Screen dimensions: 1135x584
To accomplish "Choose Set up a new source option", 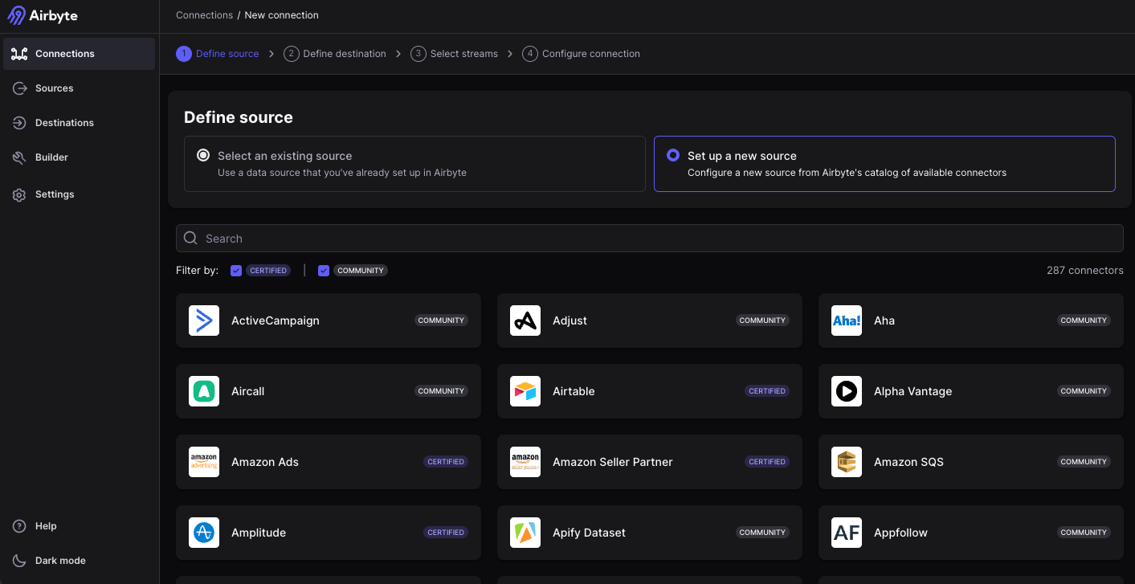I will click(884, 164).
